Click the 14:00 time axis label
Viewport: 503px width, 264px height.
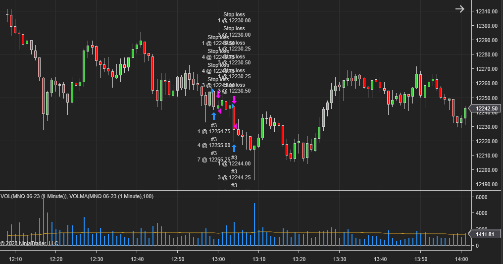tap(461, 259)
